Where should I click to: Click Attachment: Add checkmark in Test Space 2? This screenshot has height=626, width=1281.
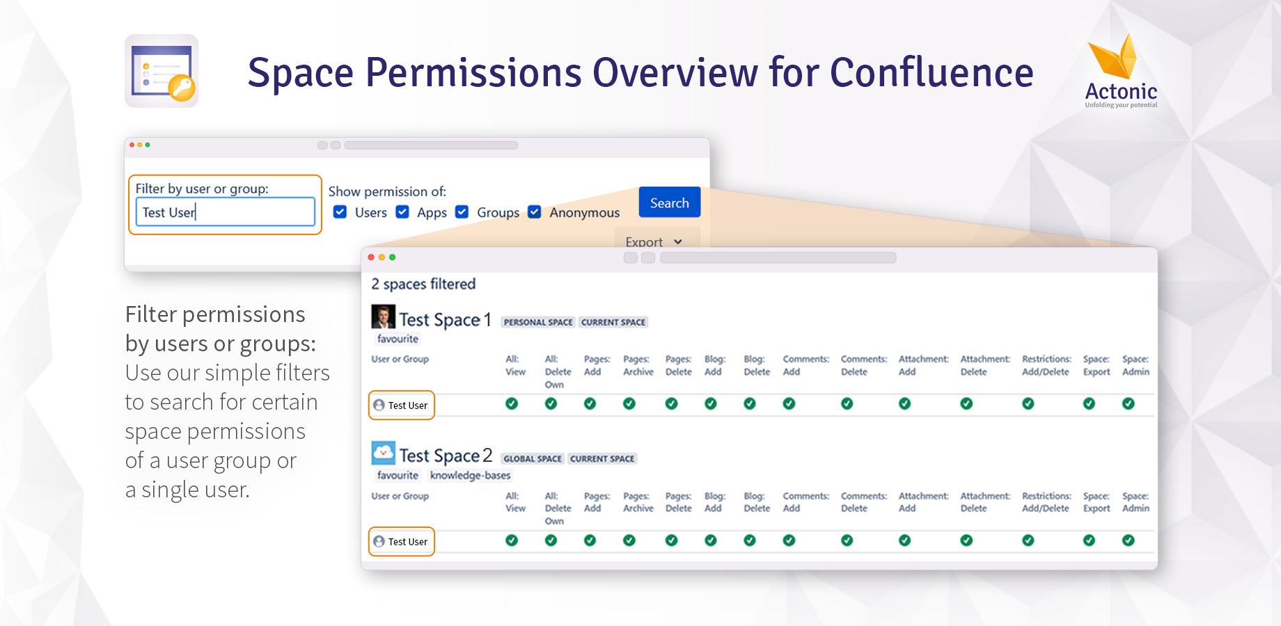pos(905,540)
